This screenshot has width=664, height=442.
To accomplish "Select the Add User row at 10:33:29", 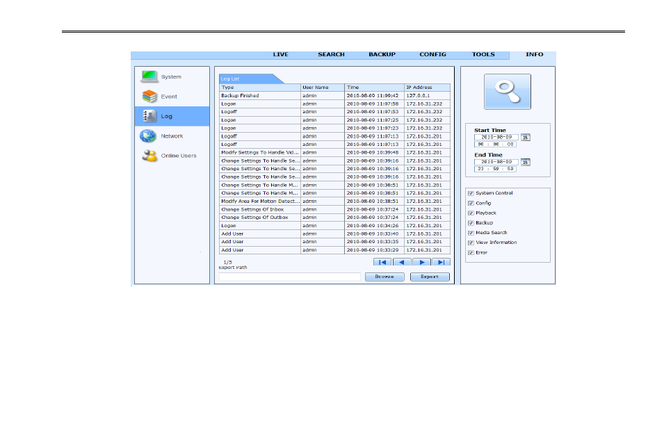I will coord(334,249).
